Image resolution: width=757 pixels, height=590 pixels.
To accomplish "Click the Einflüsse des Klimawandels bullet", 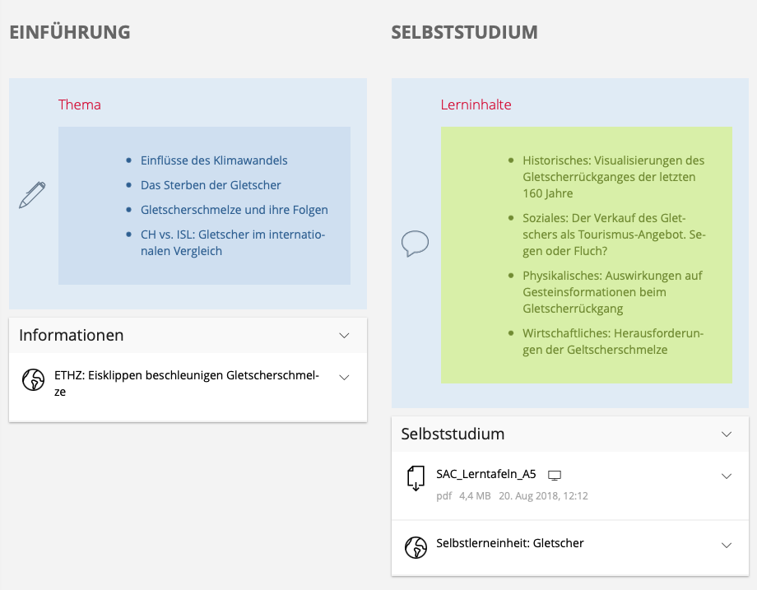I will pos(214,160).
